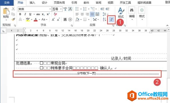
Task: Switch to the Developer (开发工具) tab
Action: coord(125,3)
